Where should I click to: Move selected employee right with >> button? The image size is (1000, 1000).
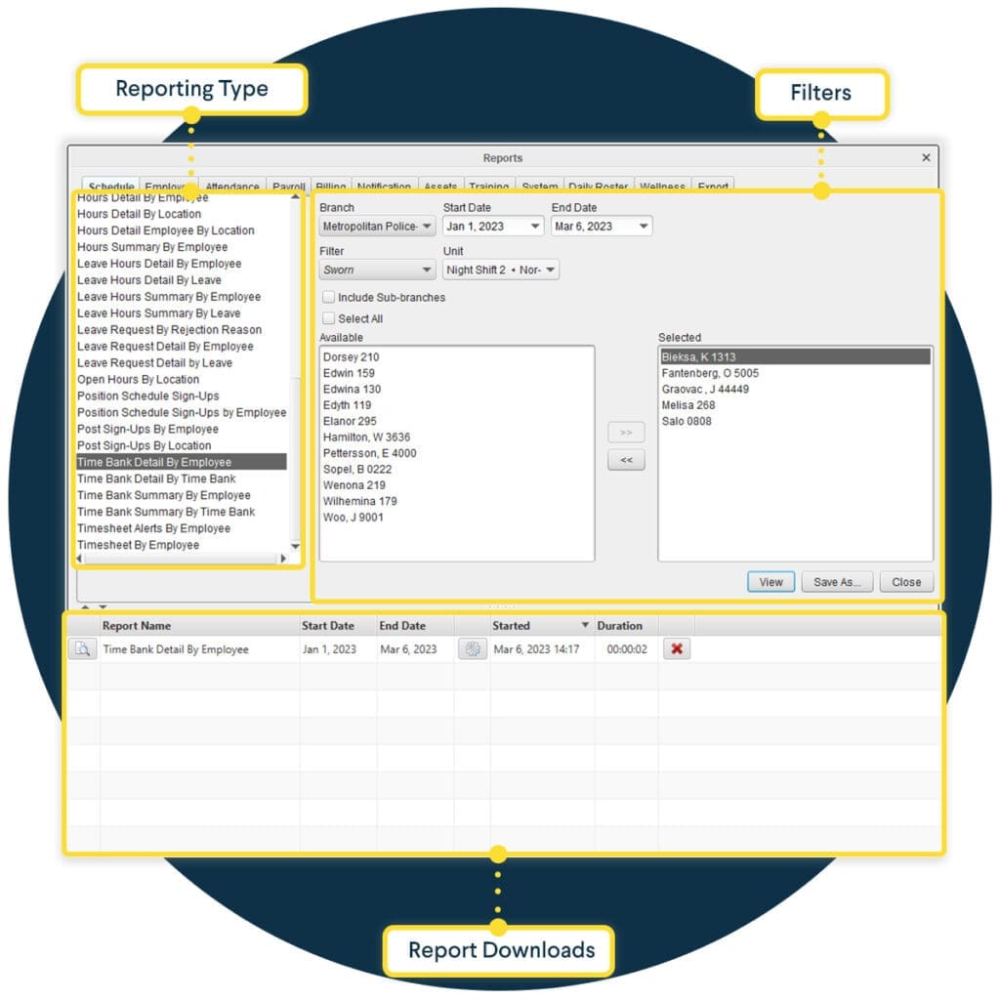click(626, 433)
